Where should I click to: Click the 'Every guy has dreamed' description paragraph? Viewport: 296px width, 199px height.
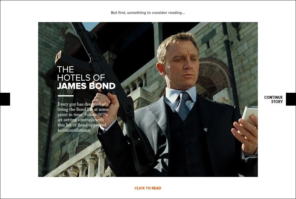pyautogui.click(x=83, y=117)
